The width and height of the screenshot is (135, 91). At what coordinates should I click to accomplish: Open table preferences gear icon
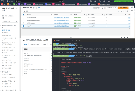(127, 11)
